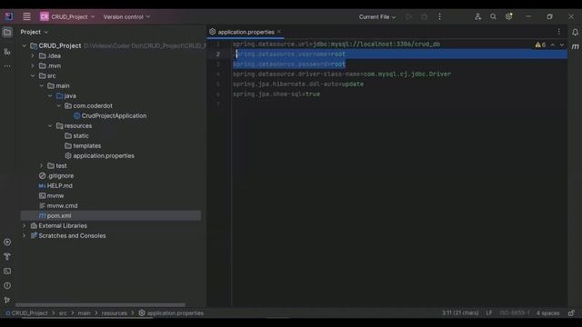Open Code With Me icon
Image resolution: width=582 pixels, height=327 pixels.
click(x=477, y=16)
